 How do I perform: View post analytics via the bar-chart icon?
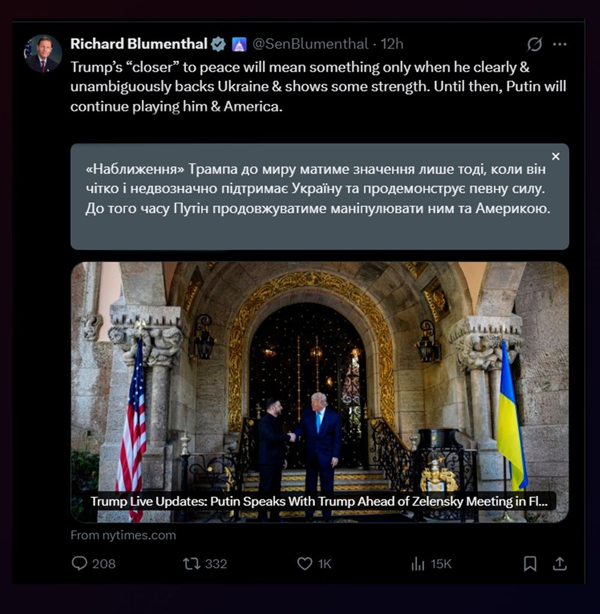coord(418,563)
